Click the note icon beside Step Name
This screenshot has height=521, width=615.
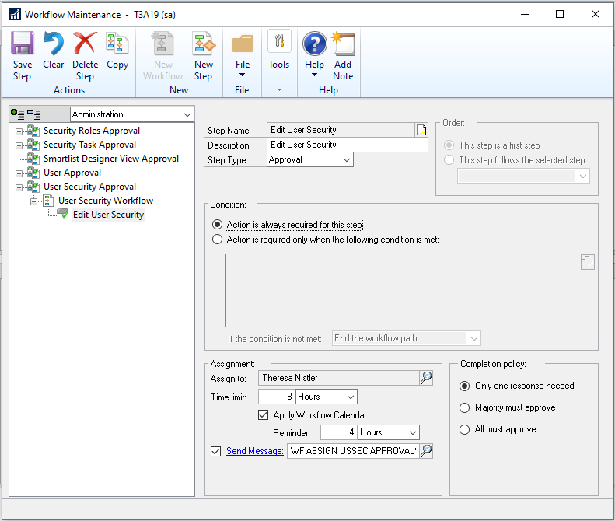tap(421, 130)
